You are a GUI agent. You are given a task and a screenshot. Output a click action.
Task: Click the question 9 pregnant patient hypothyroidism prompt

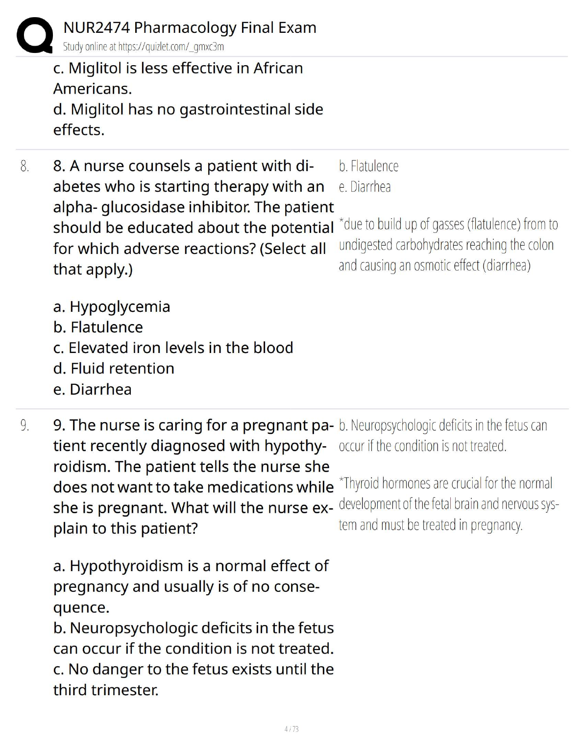193,477
